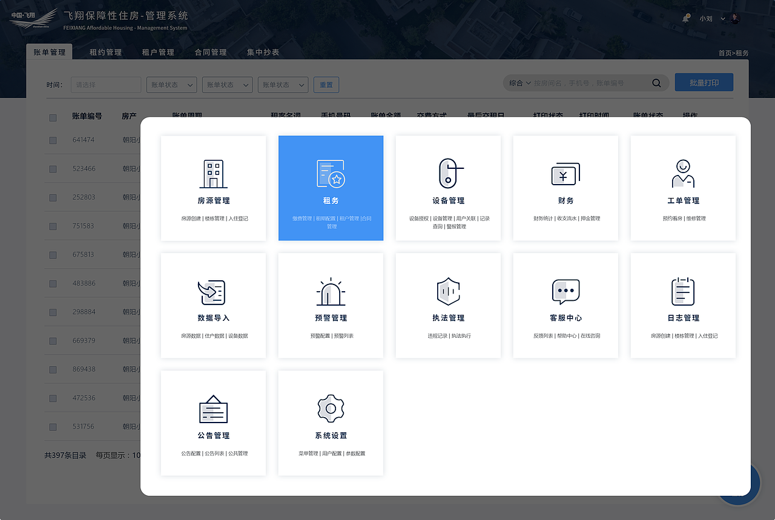The image size is (775, 520).
Task: Click 公告配置 | 公告列表 | 公共管理 text
Action: 214,453
